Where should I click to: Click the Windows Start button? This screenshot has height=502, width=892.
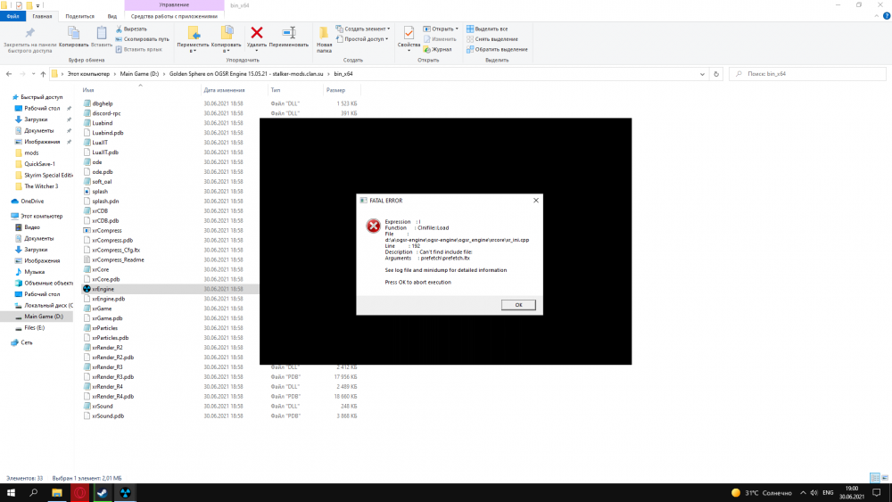11,493
